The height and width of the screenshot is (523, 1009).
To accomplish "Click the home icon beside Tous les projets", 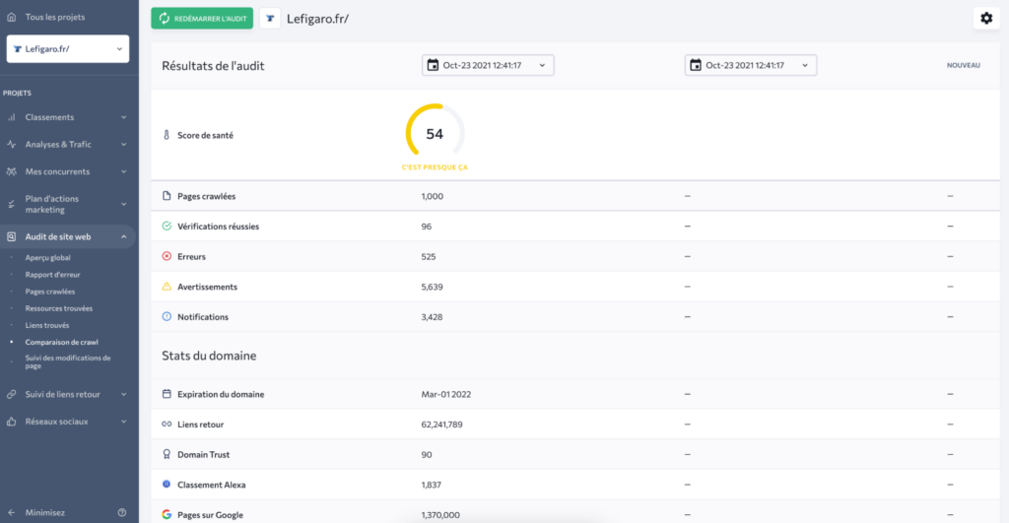I will 12,17.
